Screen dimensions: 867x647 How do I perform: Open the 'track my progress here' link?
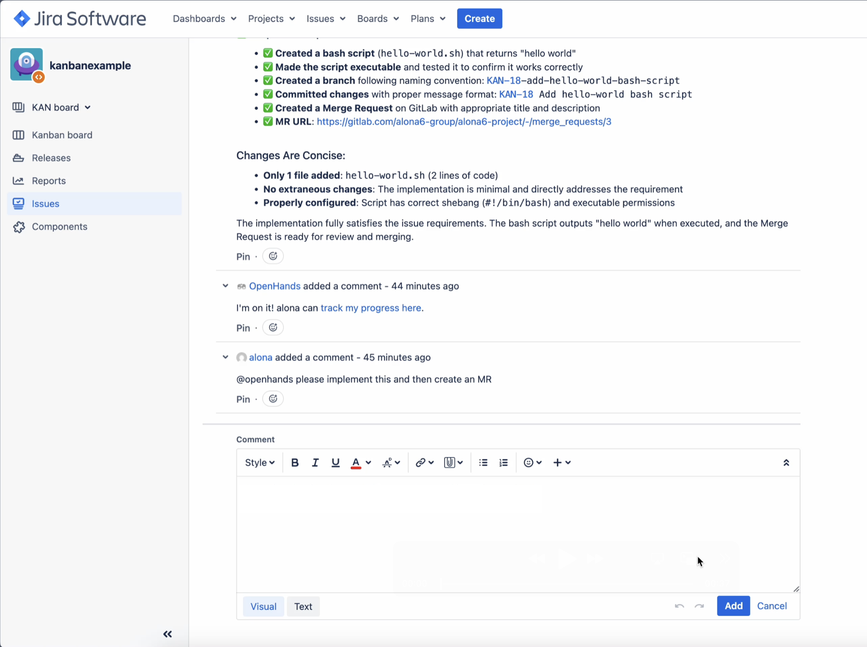(371, 308)
